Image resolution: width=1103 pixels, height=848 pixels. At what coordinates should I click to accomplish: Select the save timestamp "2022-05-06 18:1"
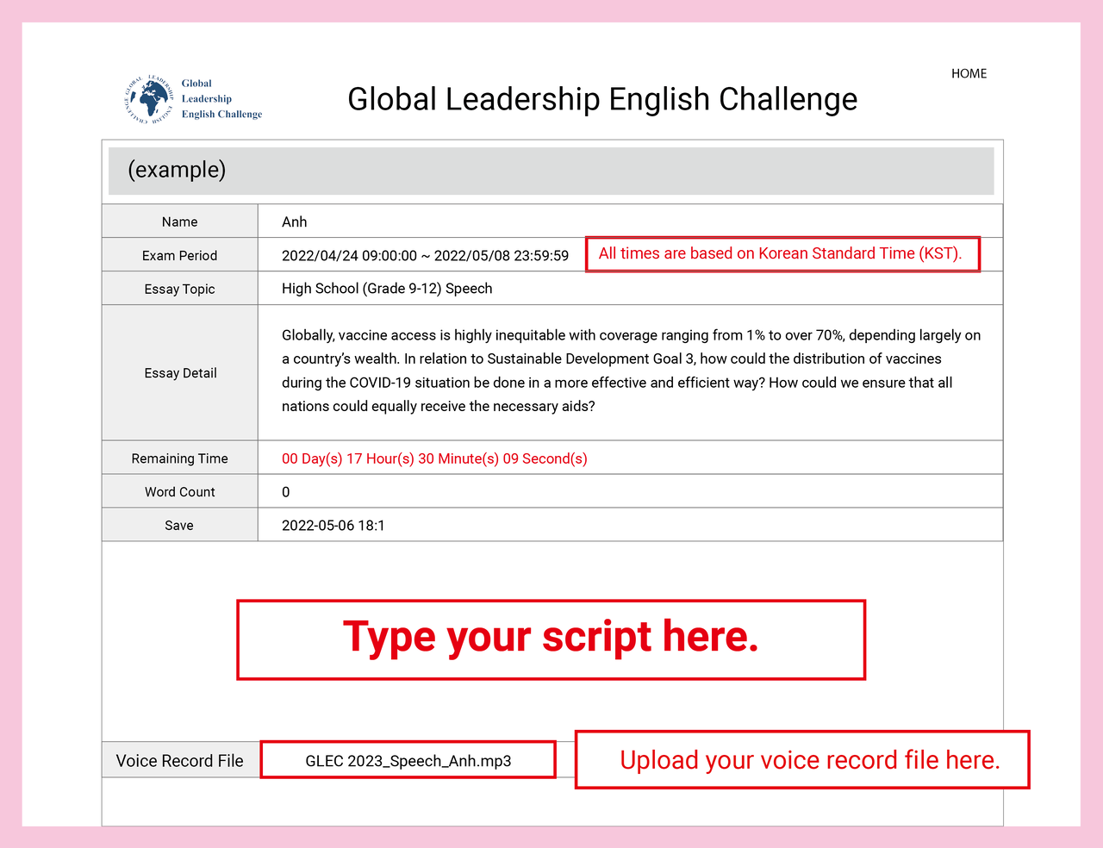[x=333, y=526]
